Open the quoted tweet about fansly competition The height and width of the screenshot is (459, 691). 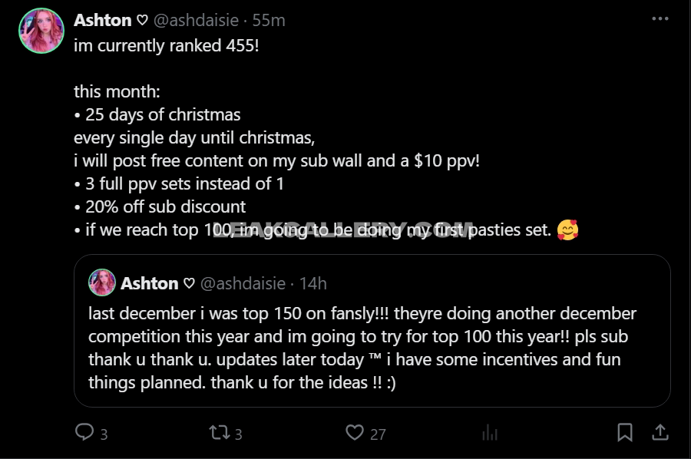point(361,347)
